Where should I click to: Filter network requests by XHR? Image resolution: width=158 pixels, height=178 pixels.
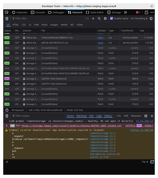pos(36,25)
